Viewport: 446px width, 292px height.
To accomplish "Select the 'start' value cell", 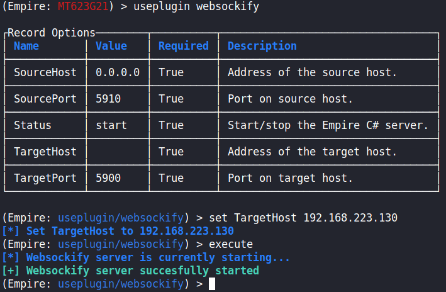I will (x=111, y=125).
